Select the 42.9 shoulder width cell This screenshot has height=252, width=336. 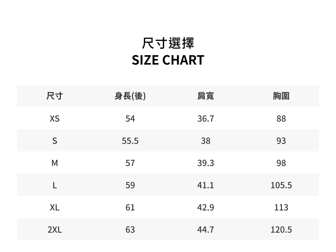206,208
